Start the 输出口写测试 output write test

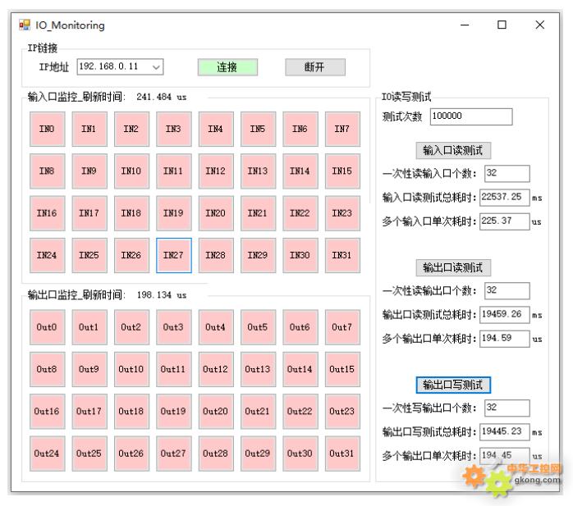pos(456,385)
